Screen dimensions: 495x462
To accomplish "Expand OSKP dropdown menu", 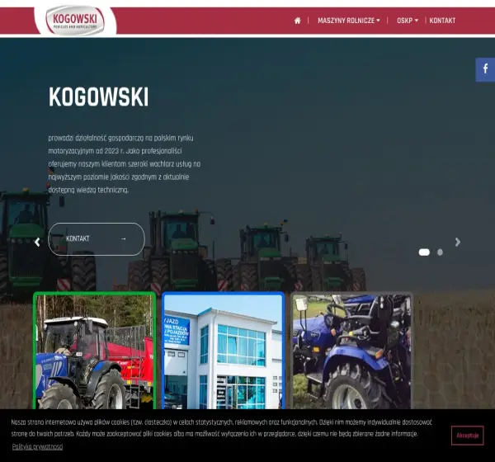I will [408, 21].
